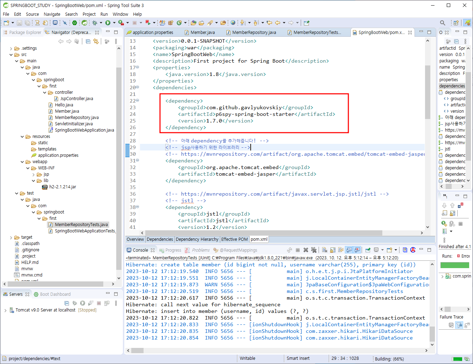
Task: Toggle Filter Stack Trace in Failure Trace
Action: click(x=459, y=325)
